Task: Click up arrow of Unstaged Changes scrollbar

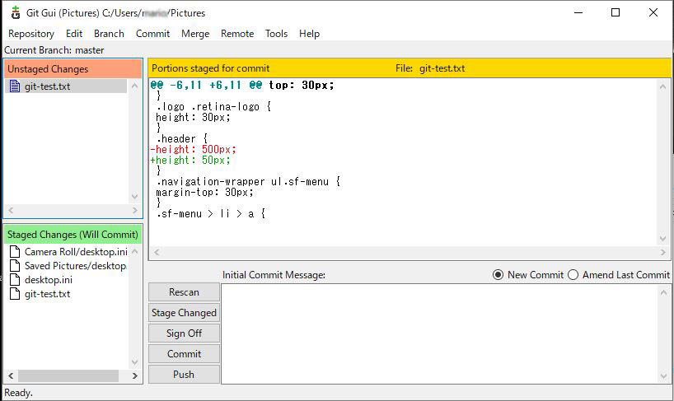Action: (x=134, y=86)
